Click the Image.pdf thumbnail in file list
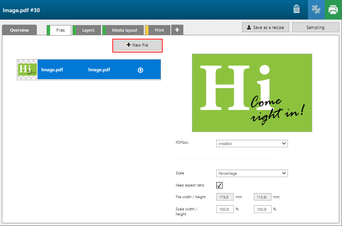Screen dimensions: 342x226 click(27, 70)
